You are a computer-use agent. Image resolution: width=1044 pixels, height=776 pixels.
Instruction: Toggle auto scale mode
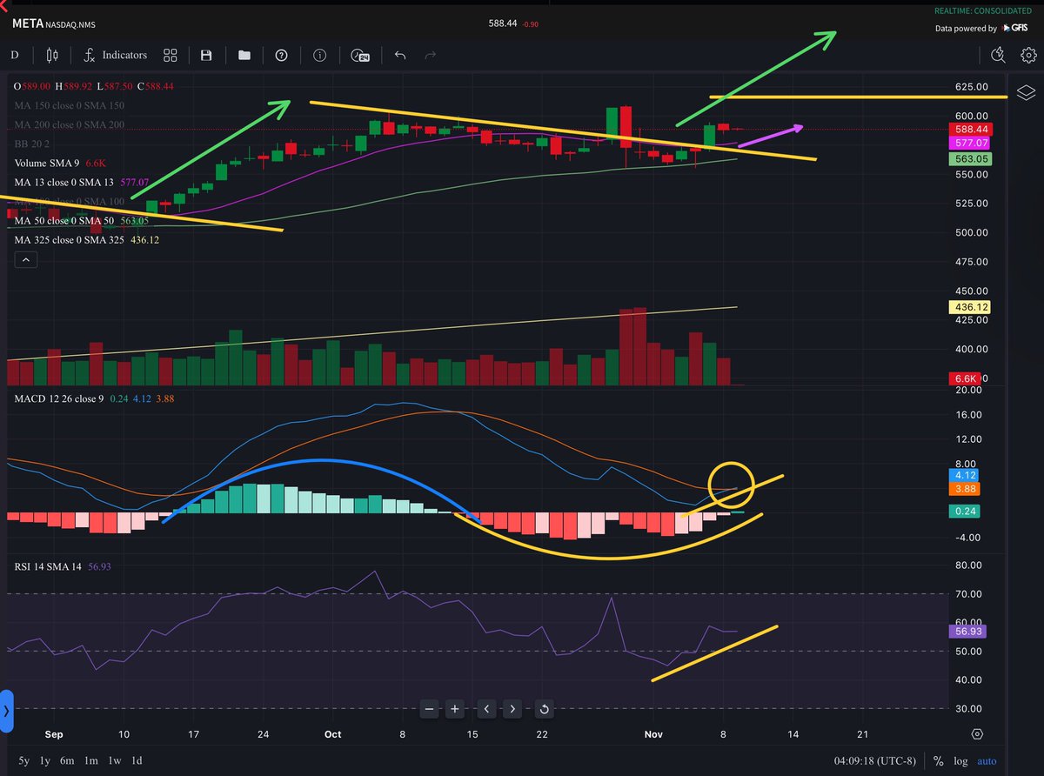[x=987, y=760]
